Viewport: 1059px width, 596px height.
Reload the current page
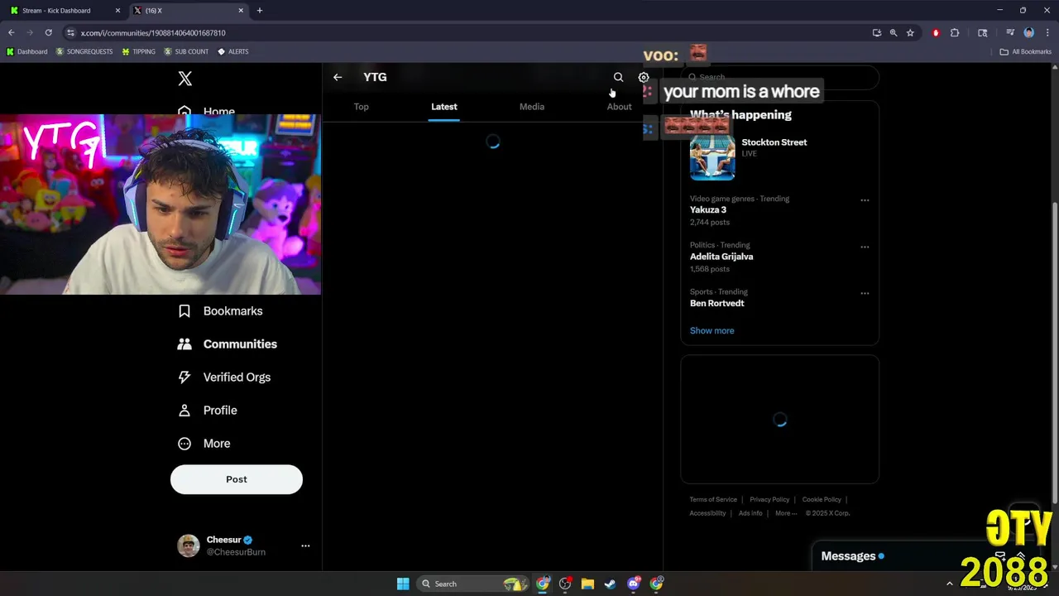49,33
